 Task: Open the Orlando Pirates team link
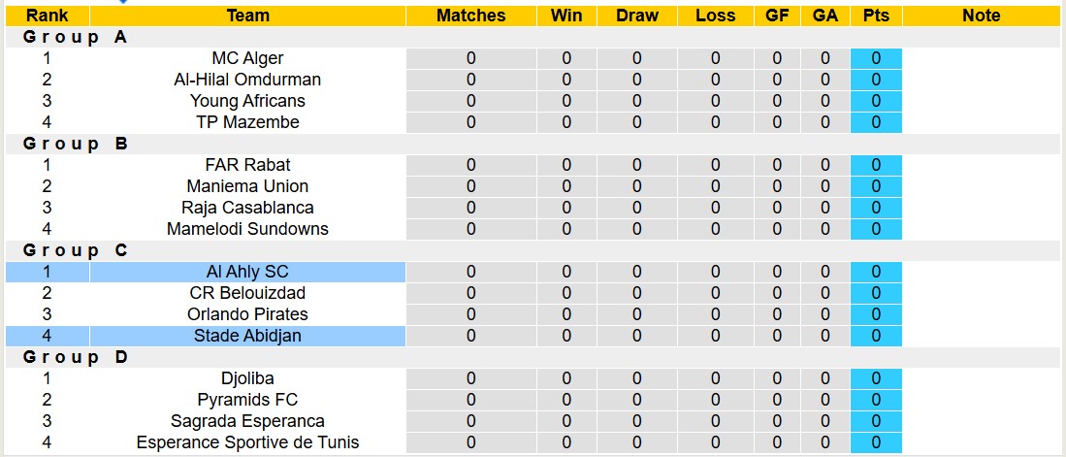(x=247, y=314)
